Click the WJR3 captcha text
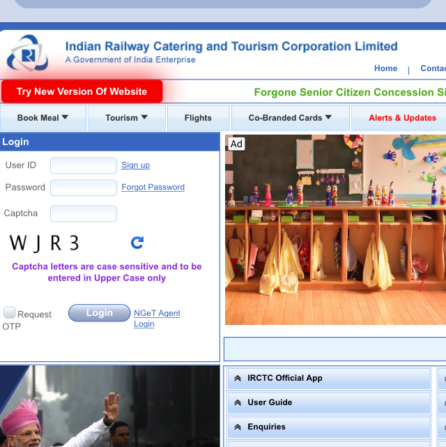This screenshot has height=447, width=446. (x=44, y=243)
